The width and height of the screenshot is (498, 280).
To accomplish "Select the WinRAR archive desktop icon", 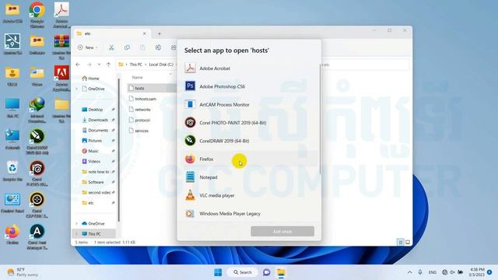I will [x=61, y=47].
